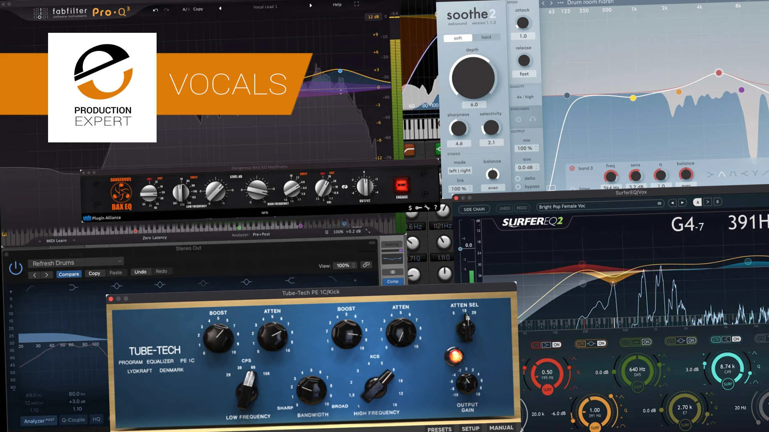Click the soothe2 sidechain power icon
This screenshot has height=432, width=769.
pos(519,119)
